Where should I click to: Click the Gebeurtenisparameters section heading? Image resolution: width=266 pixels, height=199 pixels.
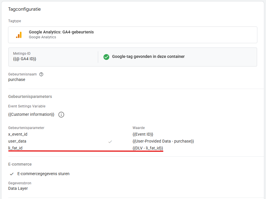(x=30, y=96)
